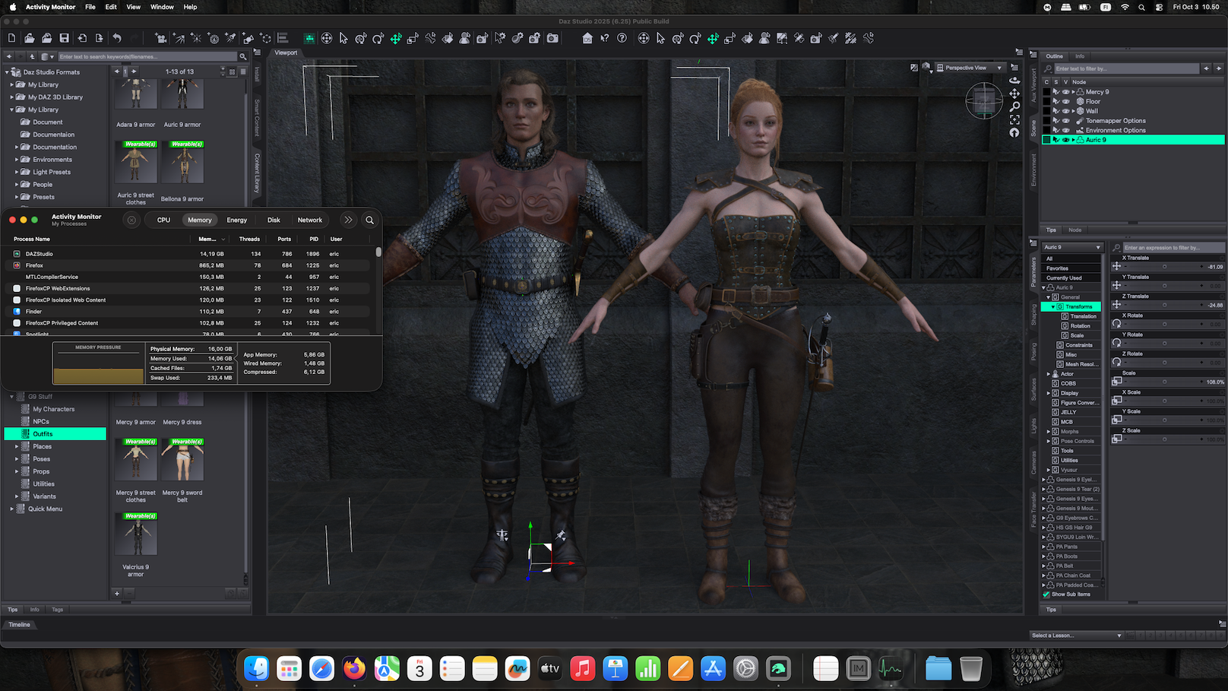This screenshot has height=691, width=1228.
Task: Adjust the Scale parameter slider
Action: coord(1164,382)
